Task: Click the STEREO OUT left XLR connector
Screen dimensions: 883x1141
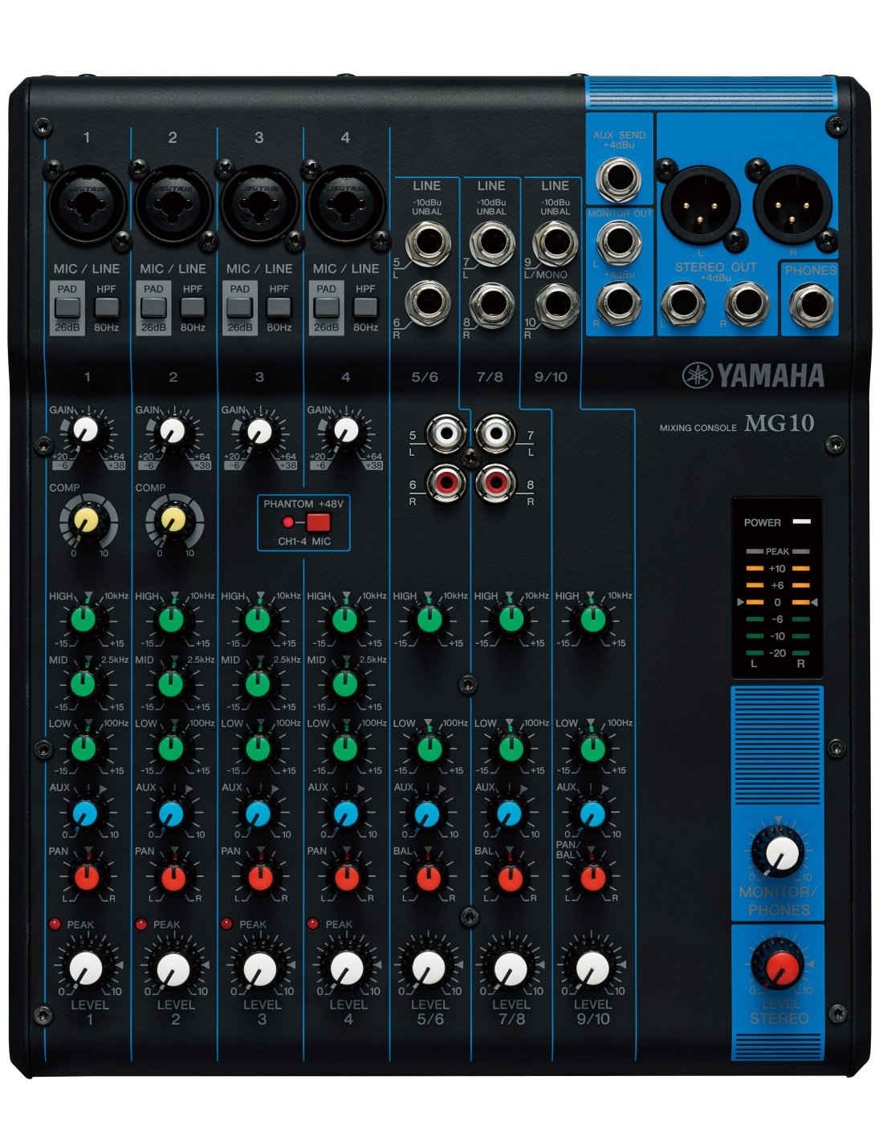Action: click(x=700, y=203)
